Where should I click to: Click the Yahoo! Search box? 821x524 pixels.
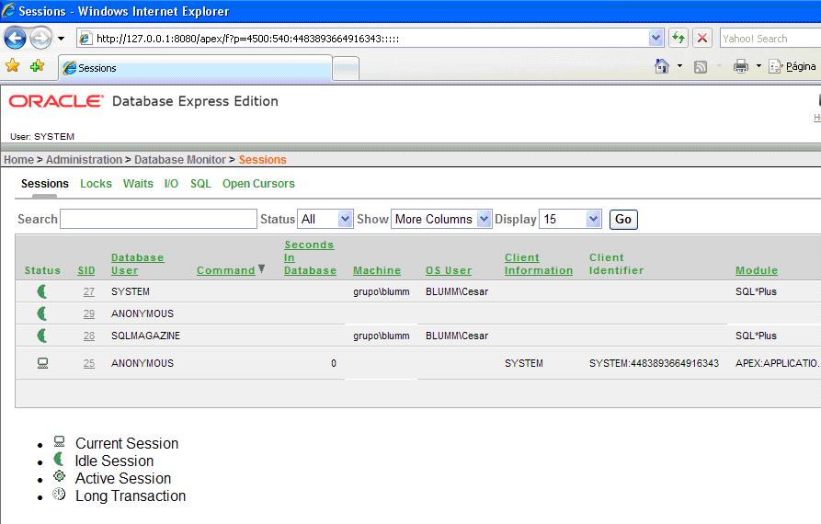(x=770, y=39)
